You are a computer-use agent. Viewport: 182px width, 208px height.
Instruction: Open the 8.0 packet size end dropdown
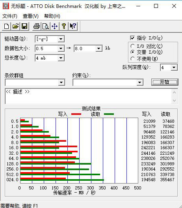(x=98, y=49)
